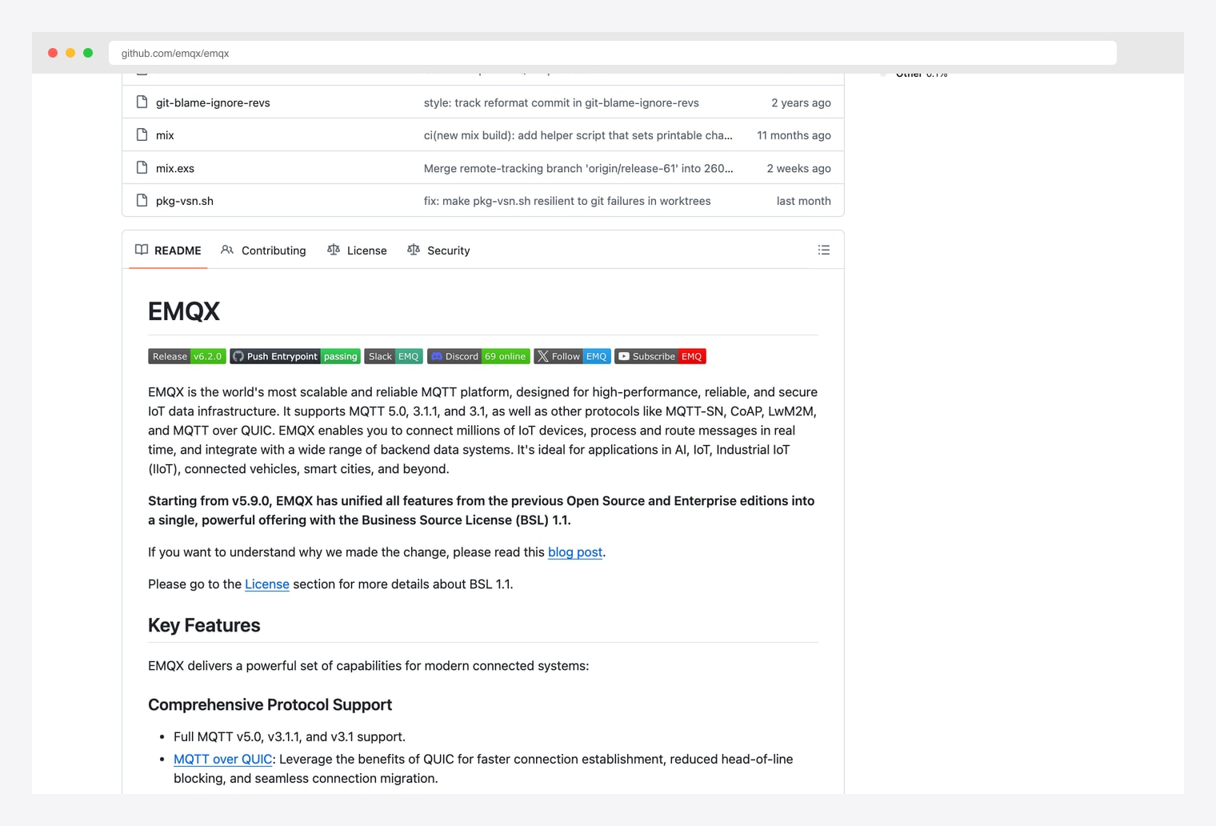Click the red window close button

click(53, 53)
